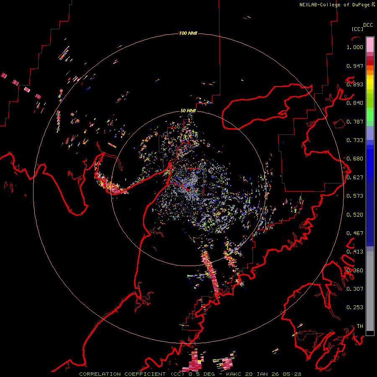Click the 0.467 color scale label
The image size is (377, 377).
(x=355, y=233)
